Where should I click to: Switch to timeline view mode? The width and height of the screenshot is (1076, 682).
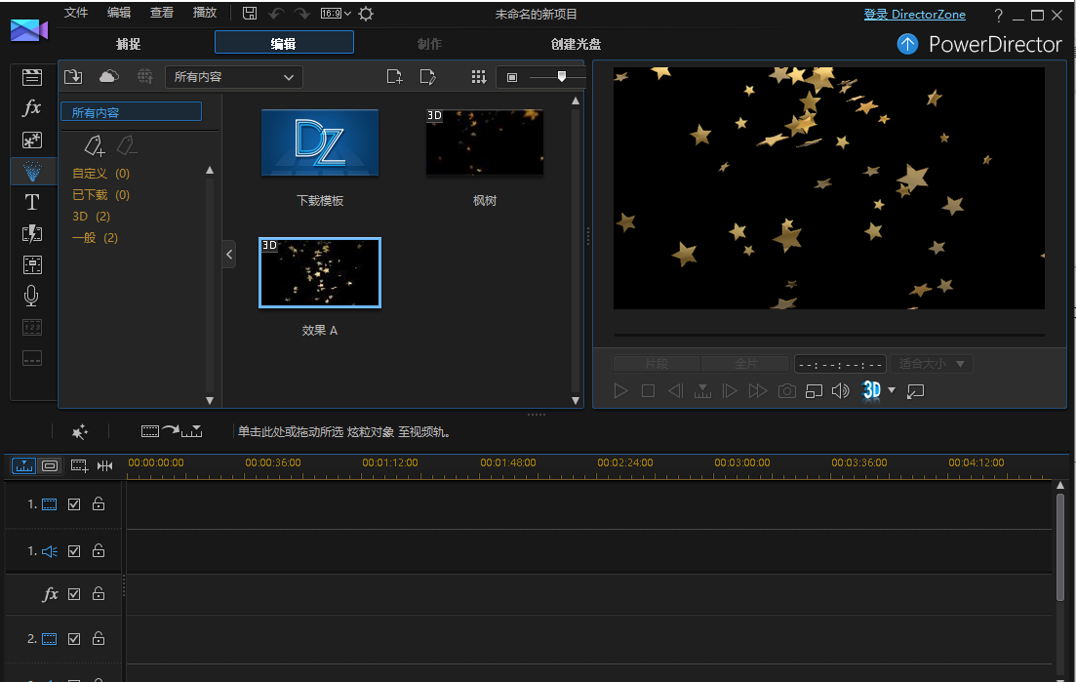point(24,465)
